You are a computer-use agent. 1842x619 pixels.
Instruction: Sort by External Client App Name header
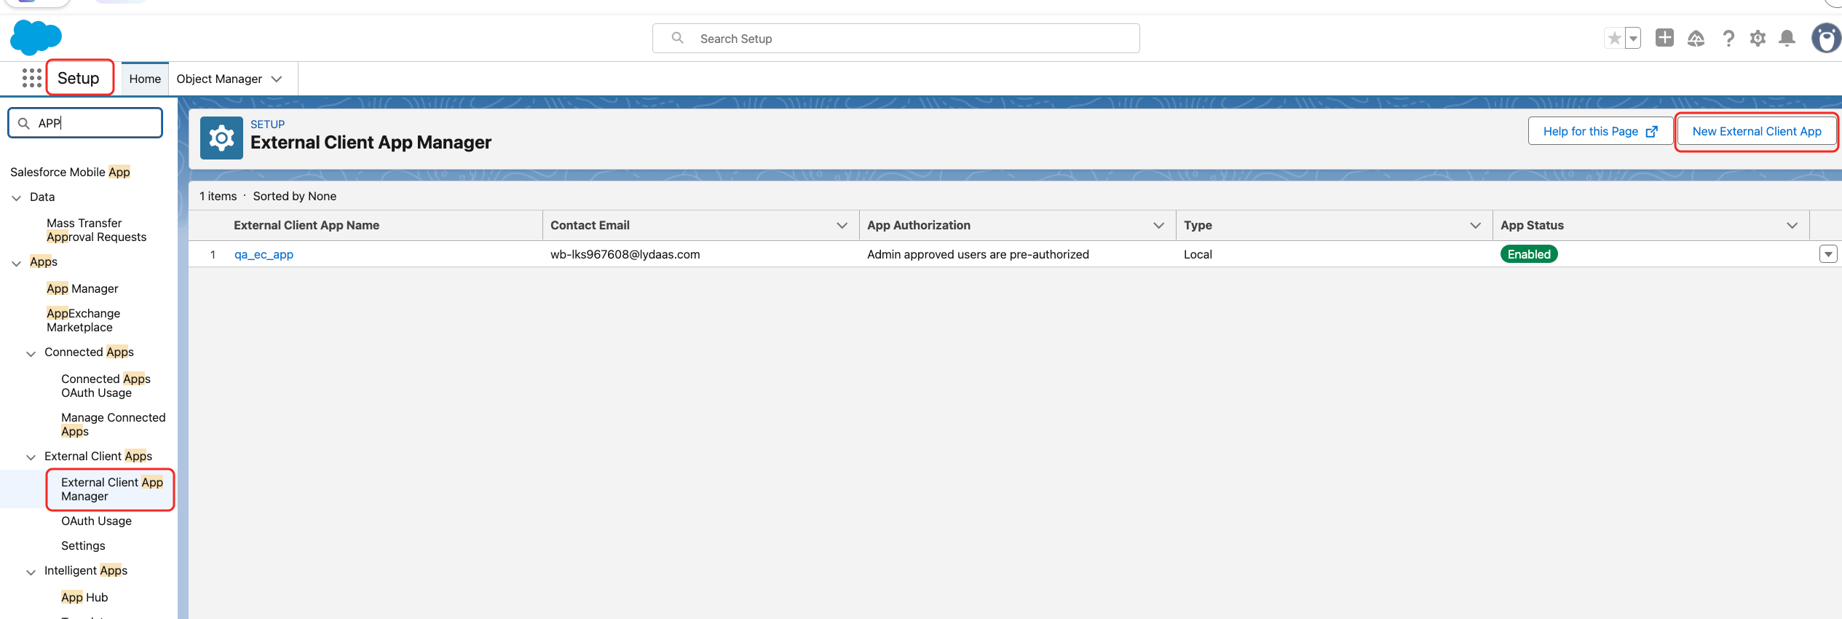coord(307,225)
